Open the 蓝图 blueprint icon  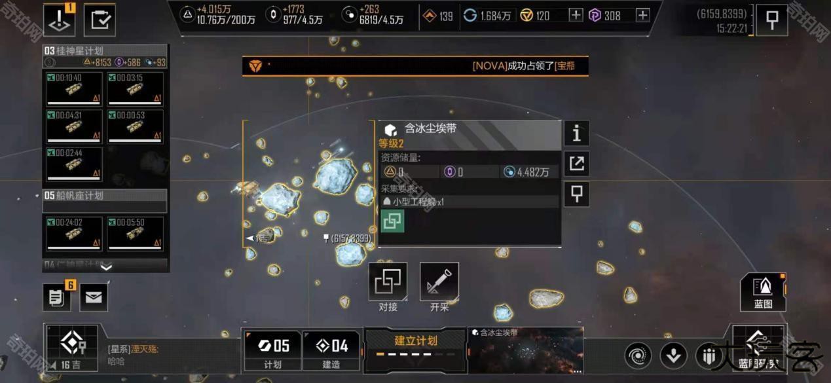point(763,292)
